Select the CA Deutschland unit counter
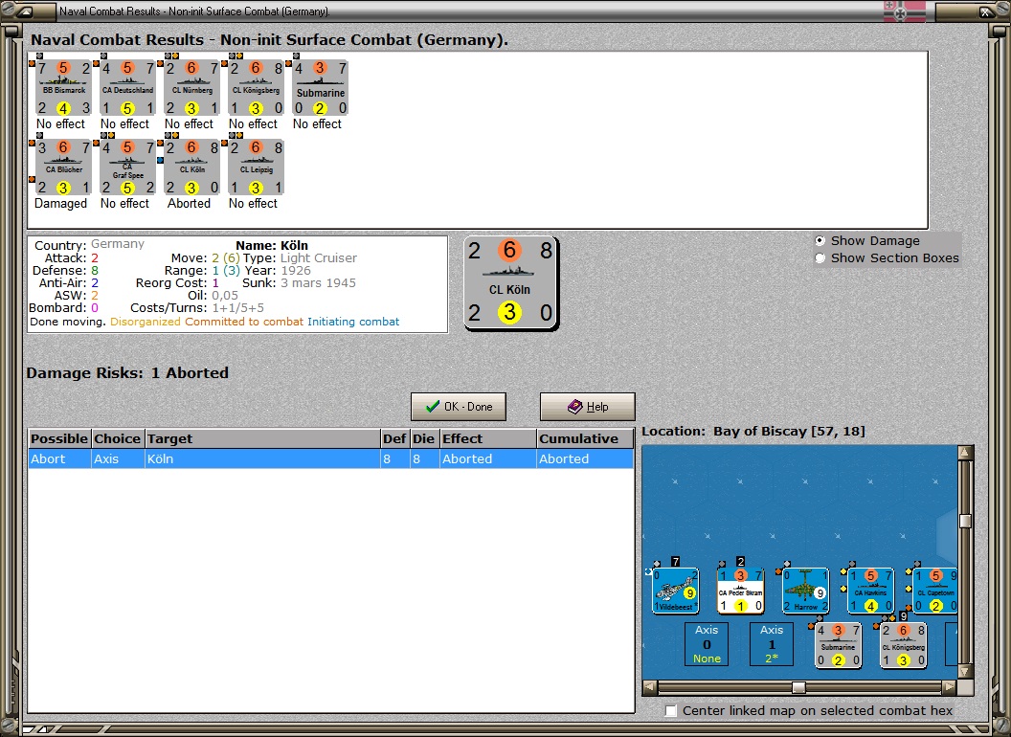This screenshot has width=1011, height=737. [x=127, y=88]
